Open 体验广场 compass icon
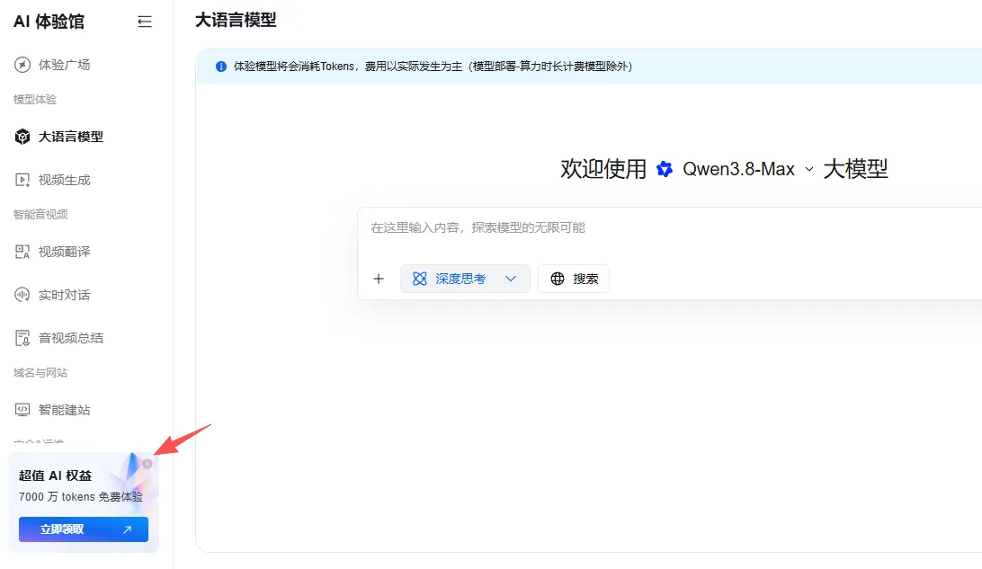Image resolution: width=982 pixels, height=569 pixels. [22, 65]
